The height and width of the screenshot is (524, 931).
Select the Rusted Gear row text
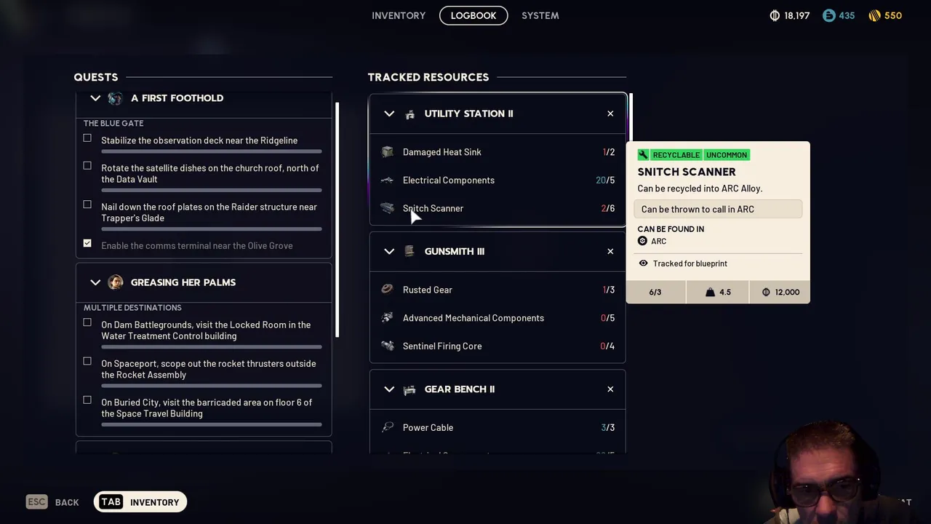point(428,290)
